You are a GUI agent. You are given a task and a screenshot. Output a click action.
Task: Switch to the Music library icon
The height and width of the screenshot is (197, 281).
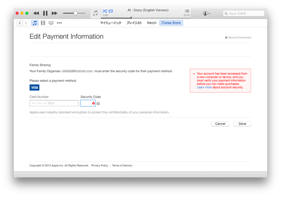35,23
